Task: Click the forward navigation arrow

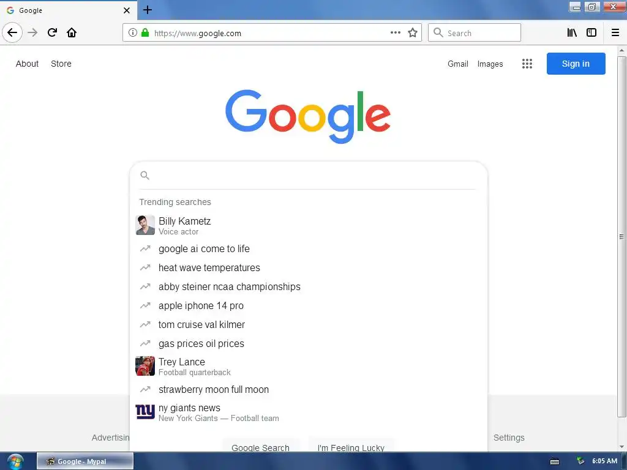Action: click(32, 32)
